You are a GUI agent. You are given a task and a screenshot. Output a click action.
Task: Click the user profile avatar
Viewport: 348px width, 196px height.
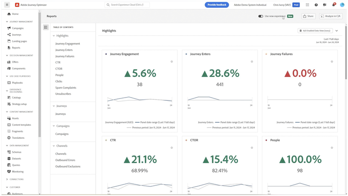coord(342,5)
